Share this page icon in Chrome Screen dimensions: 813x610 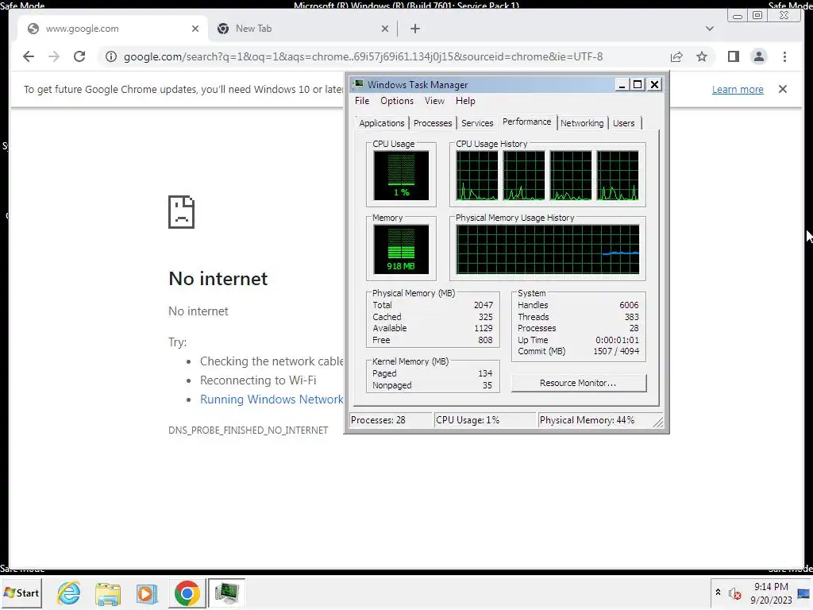(x=676, y=57)
